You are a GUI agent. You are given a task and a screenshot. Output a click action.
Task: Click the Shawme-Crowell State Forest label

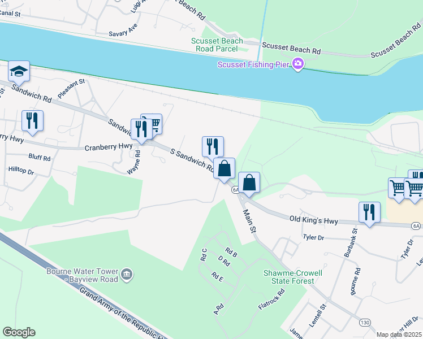tap(293, 277)
